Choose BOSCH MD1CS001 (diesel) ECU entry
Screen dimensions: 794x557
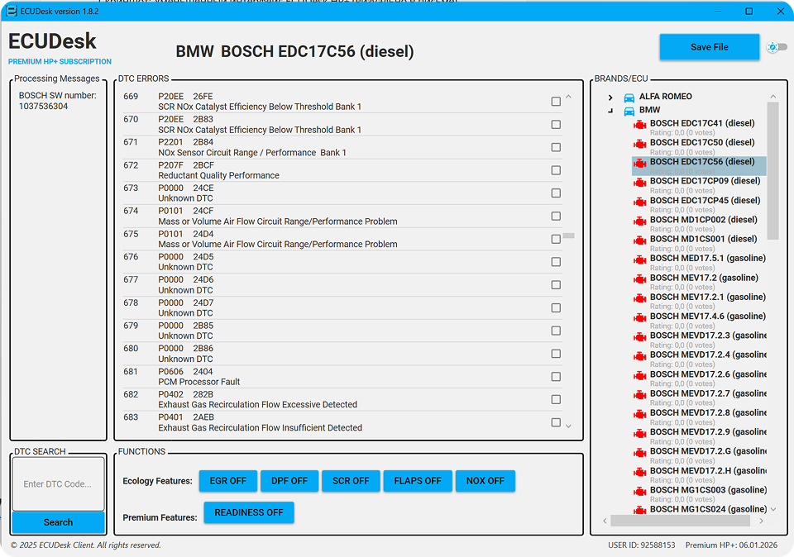click(x=703, y=239)
